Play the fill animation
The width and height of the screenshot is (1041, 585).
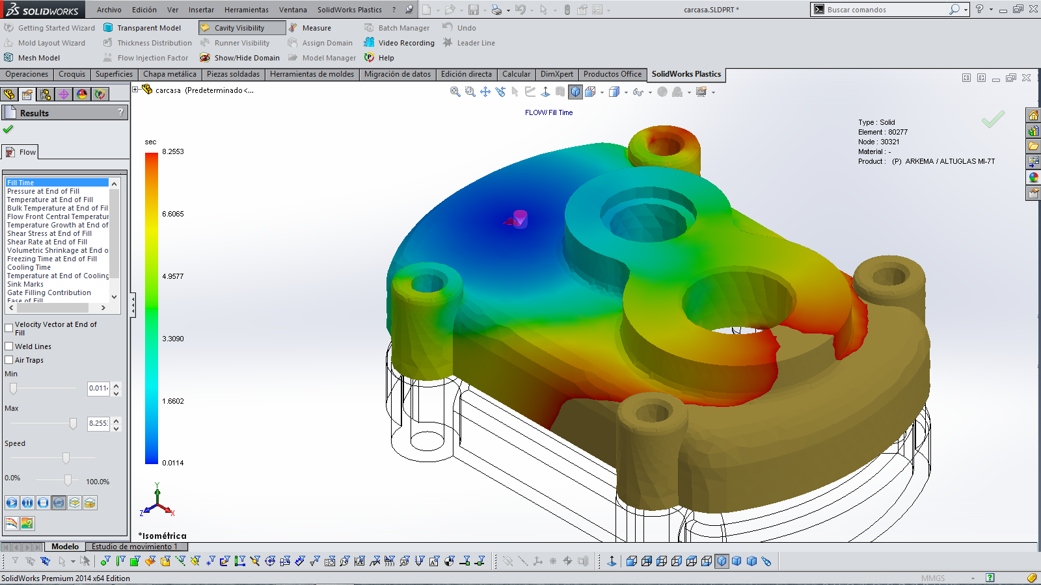12,502
